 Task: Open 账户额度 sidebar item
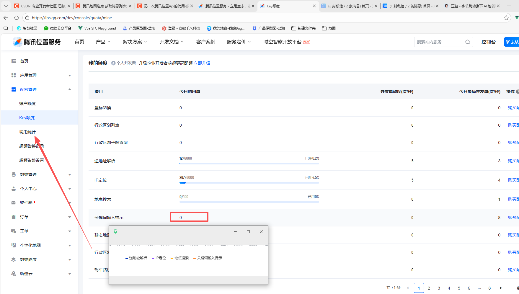click(x=27, y=104)
